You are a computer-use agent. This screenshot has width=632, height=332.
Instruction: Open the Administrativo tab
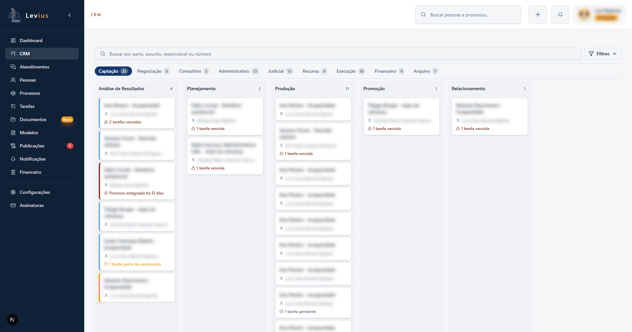tap(239, 71)
